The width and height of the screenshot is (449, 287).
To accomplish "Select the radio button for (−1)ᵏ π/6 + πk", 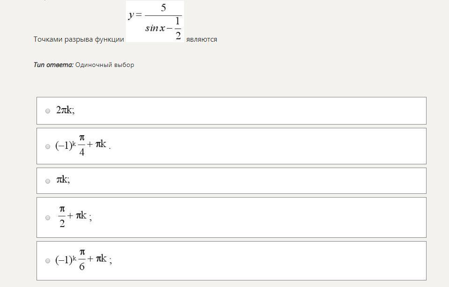I will (x=48, y=261).
